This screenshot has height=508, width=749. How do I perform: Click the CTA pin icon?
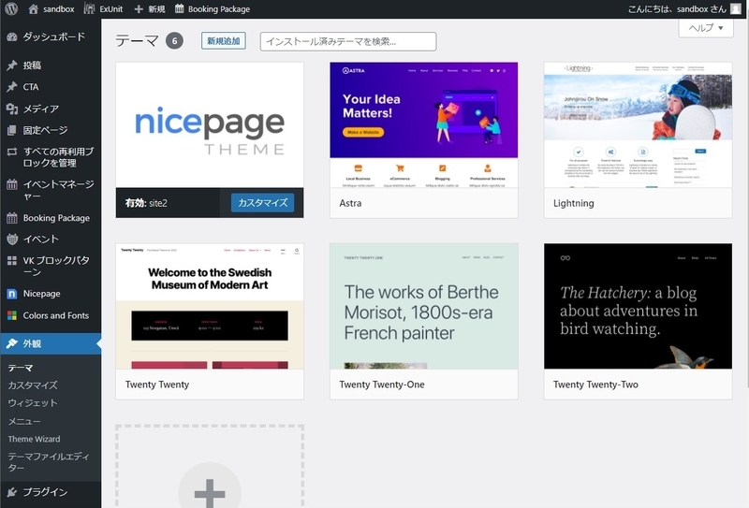tap(12, 87)
